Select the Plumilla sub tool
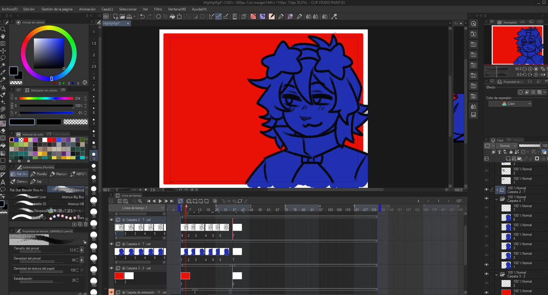Image resolution: width=548 pixels, height=295 pixels. point(39,174)
